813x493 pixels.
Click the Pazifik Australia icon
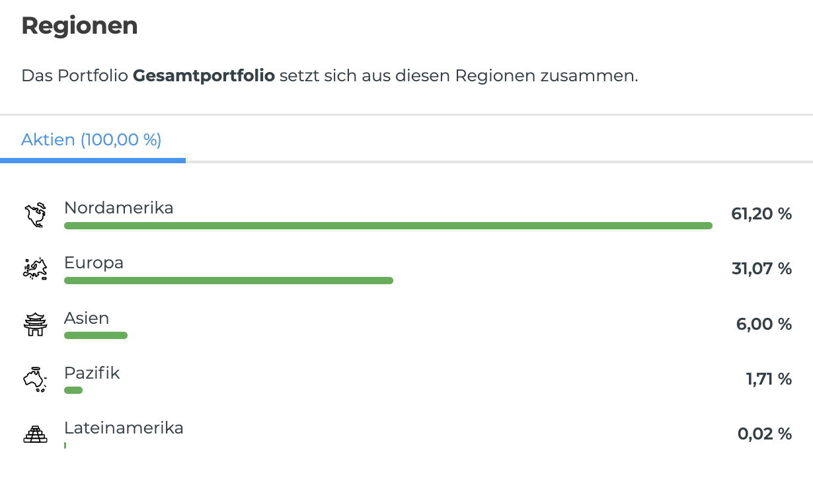(x=34, y=379)
